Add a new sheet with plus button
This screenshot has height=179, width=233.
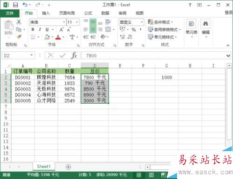coord(69,167)
